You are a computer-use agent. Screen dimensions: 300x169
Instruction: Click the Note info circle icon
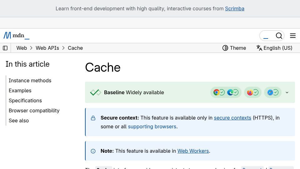tap(93, 151)
